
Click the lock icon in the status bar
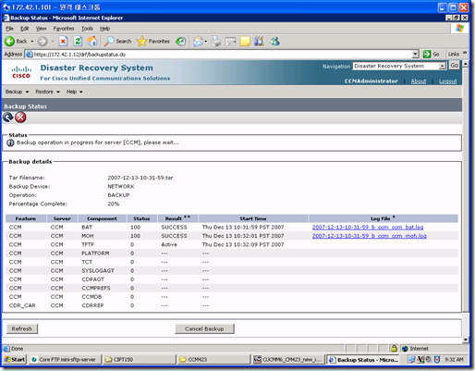click(394, 349)
